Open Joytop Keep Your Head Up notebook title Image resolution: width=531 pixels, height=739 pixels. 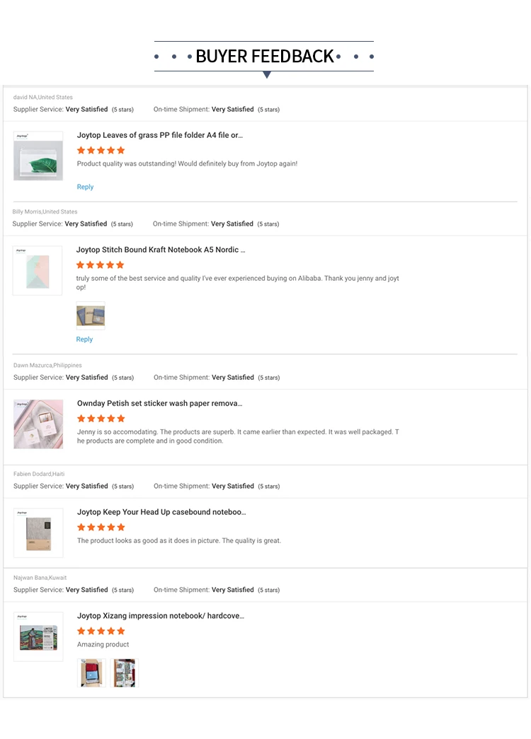(x=161, y=512)
